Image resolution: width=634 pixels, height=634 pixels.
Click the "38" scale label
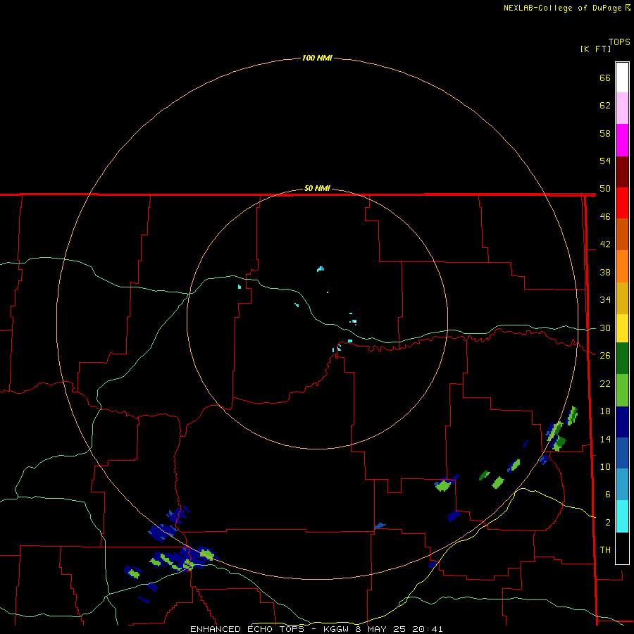(605, 272)
